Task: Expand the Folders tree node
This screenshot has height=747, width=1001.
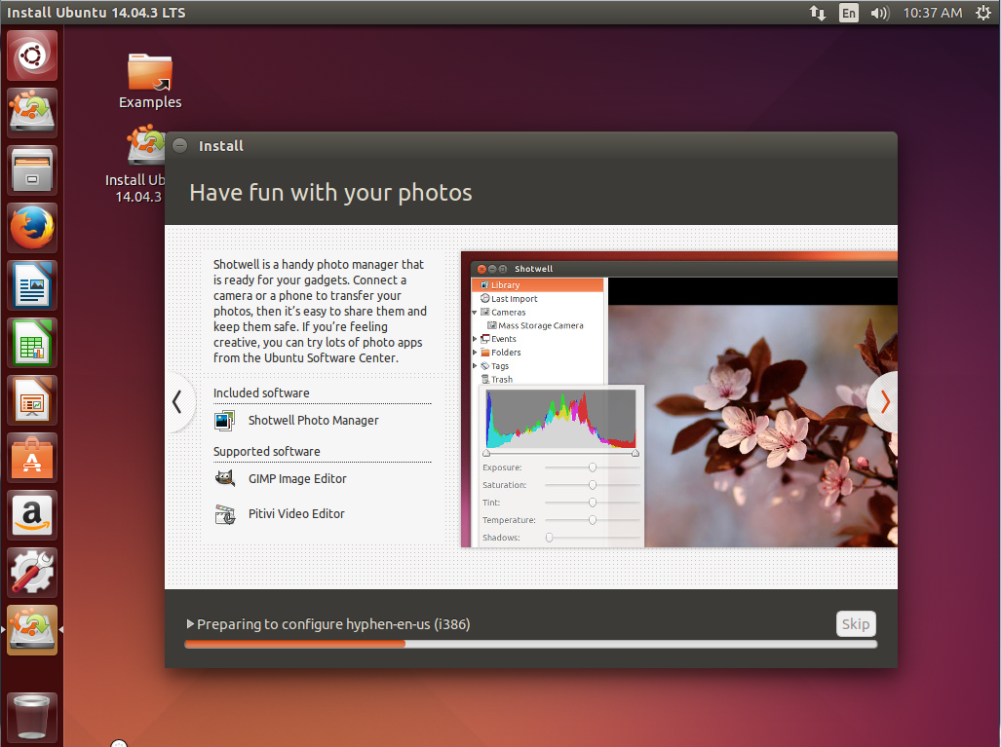Action: 475,353
